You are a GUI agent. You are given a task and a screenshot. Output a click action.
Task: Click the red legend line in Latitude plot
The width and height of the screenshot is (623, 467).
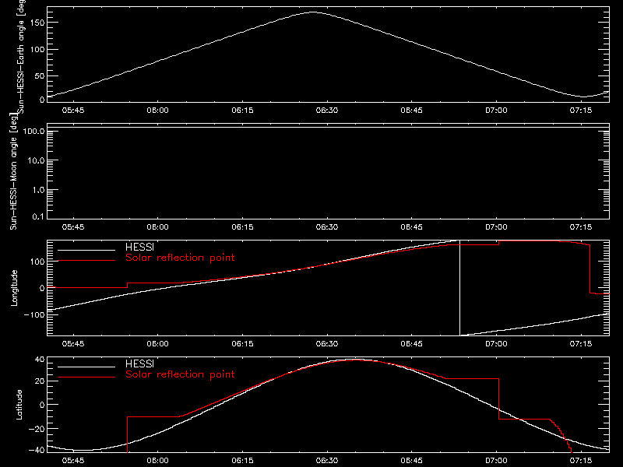point(86,377)
